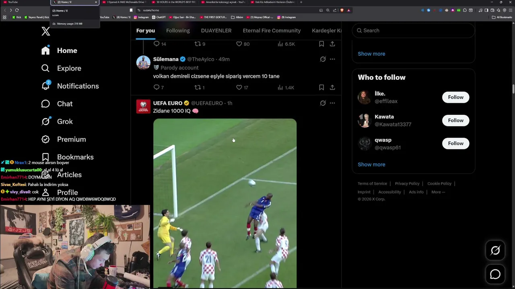Open Profile from the sidebar
The height and width of the screenshot is (289, 515).
coord(60,192)
